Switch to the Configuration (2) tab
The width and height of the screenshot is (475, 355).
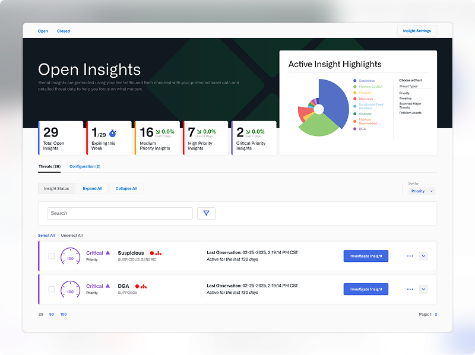tap(85, 167)
